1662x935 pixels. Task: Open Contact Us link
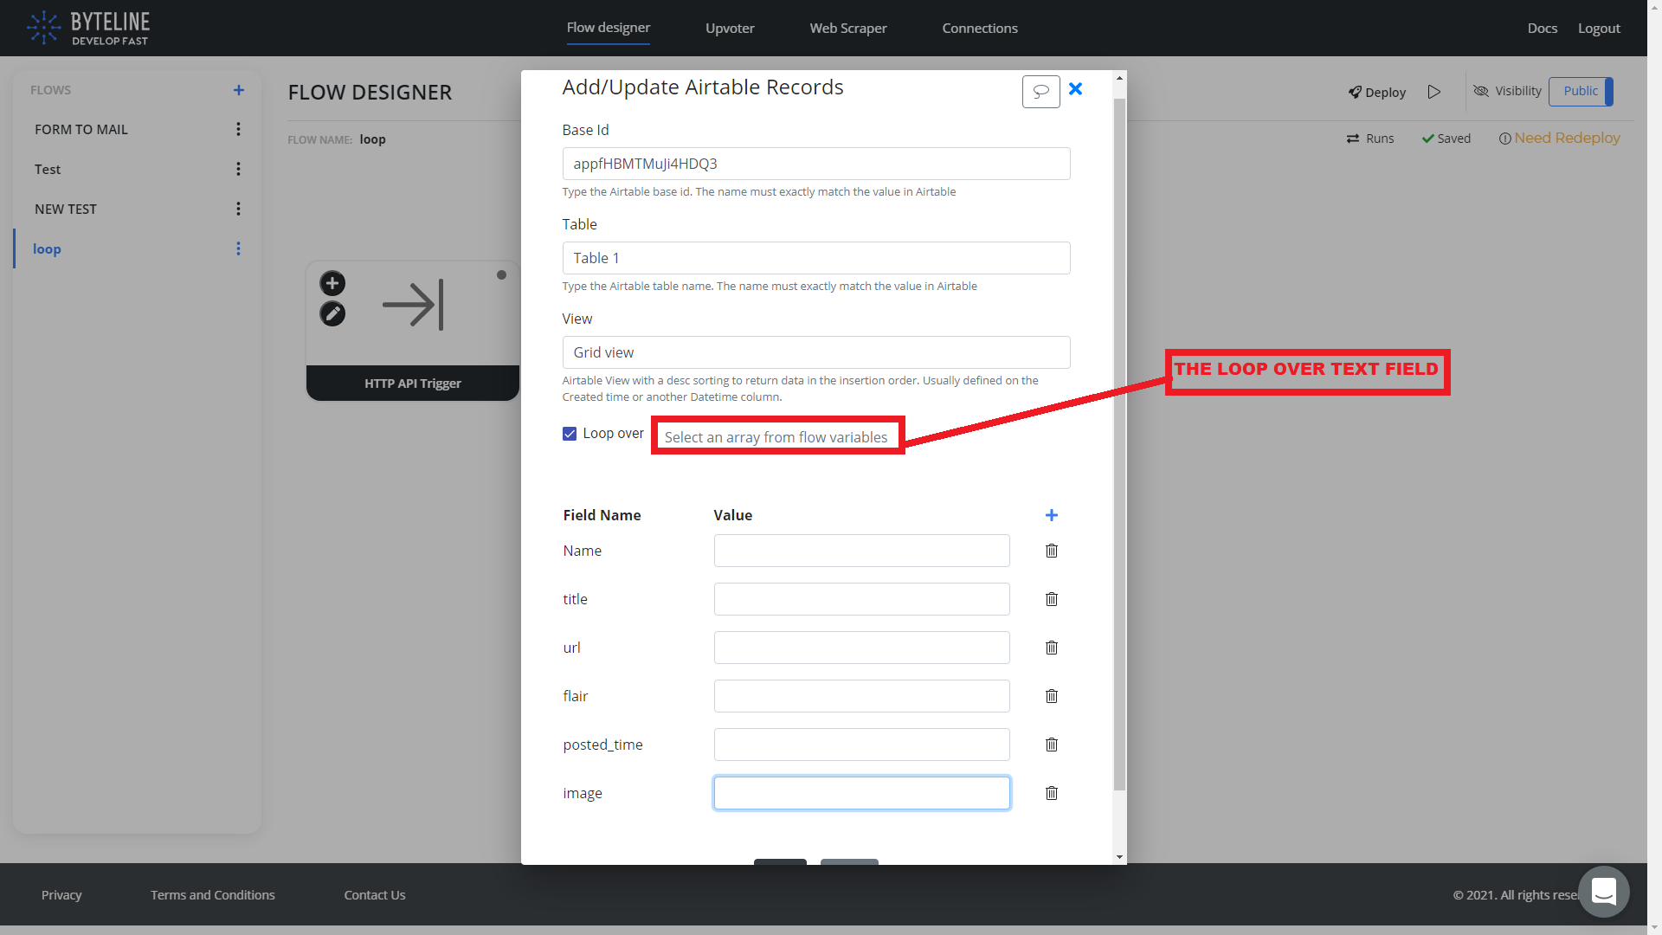(375, 895)
